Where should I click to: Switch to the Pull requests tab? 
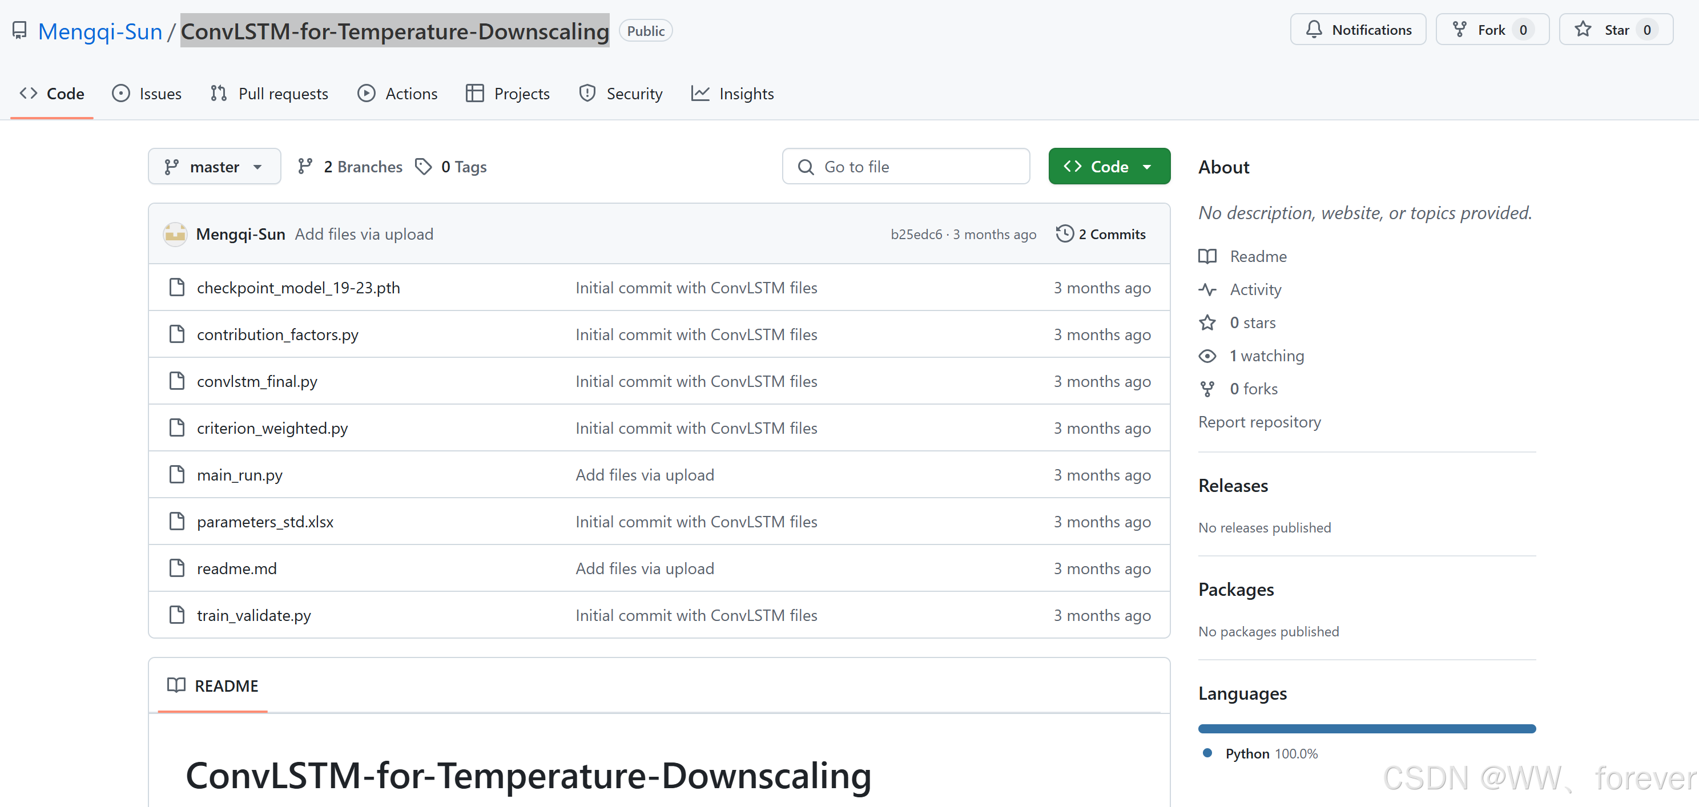pos(269,94)
